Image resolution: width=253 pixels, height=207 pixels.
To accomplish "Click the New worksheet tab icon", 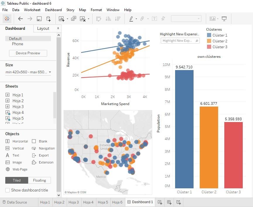I will pyautogui.click(x=160, y=202).
